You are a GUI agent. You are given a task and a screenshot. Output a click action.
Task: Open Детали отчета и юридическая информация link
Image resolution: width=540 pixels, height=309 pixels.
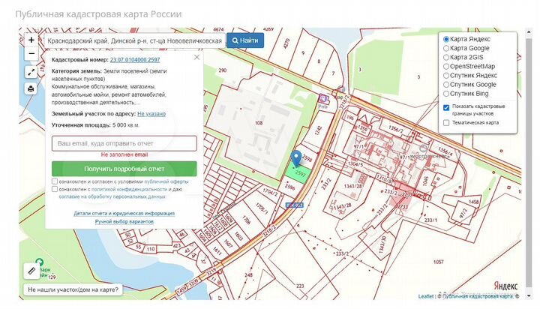(x=124, y=213)
